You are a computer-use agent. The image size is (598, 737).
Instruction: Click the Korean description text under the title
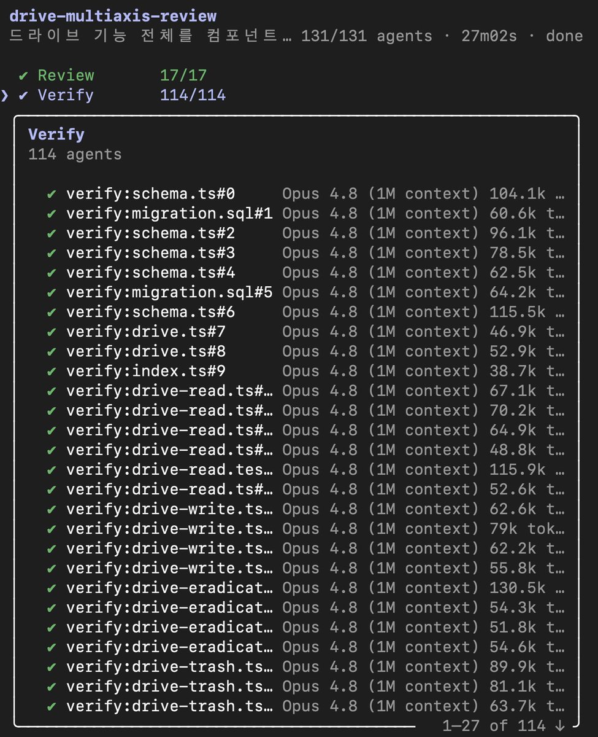coord(151,36)
